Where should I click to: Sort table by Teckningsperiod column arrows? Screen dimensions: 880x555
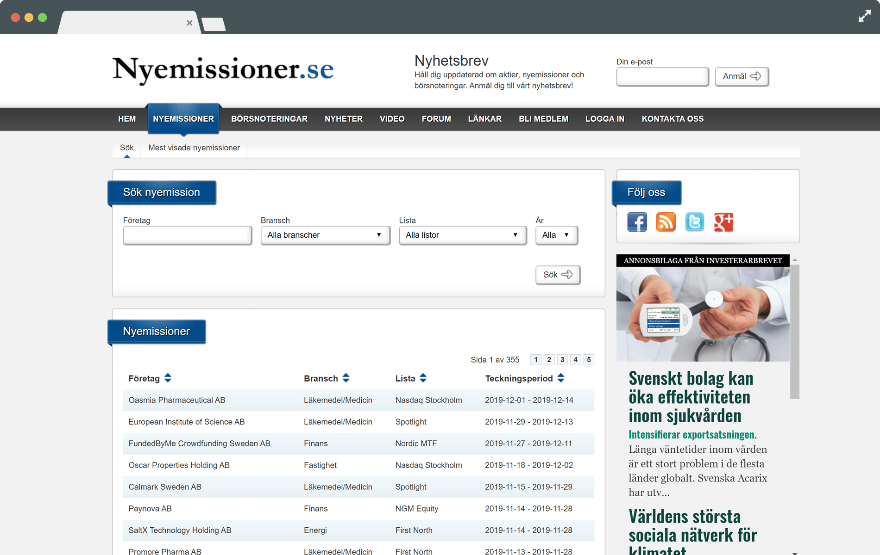pyautogui.click(x=561, y=378)
